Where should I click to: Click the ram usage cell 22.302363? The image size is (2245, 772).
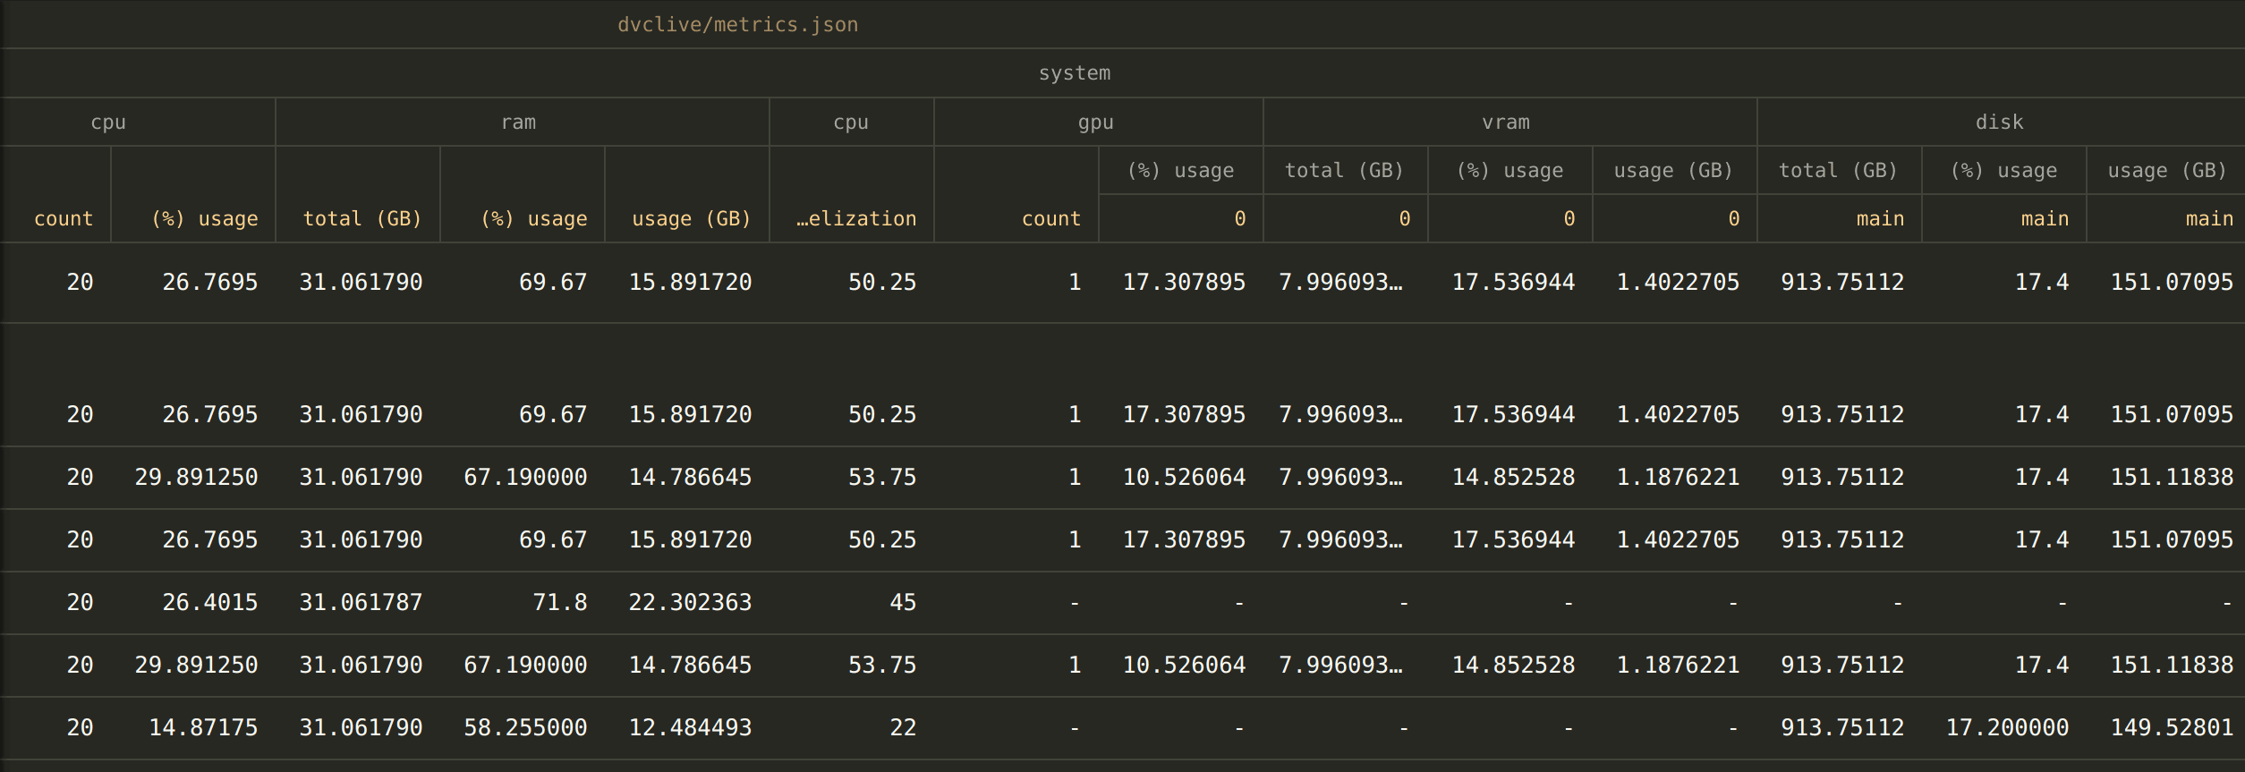tap(689, 603)
